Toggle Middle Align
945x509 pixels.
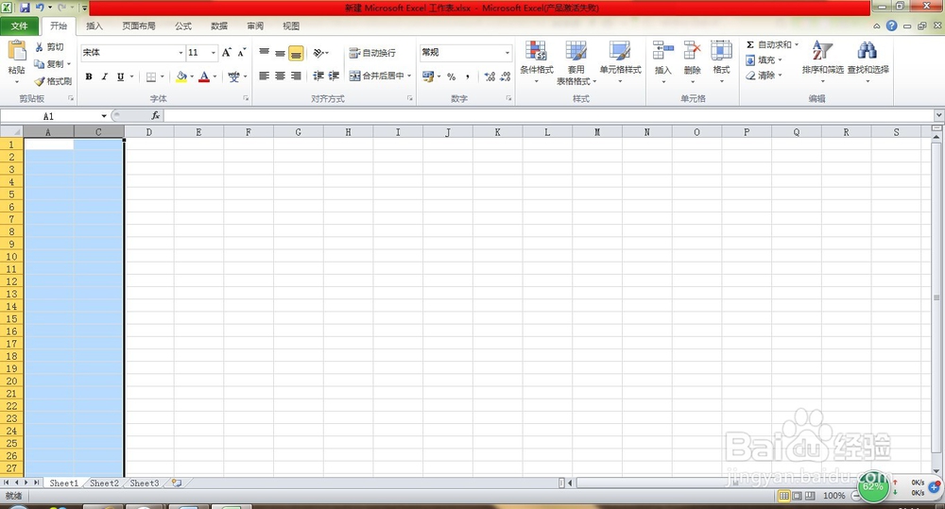pyautogui.click(x=280, y=53)
